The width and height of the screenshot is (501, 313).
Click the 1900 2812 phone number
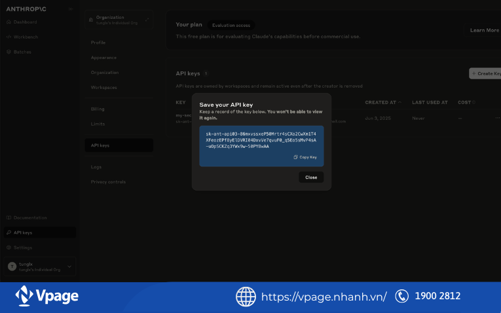[437, 296]
